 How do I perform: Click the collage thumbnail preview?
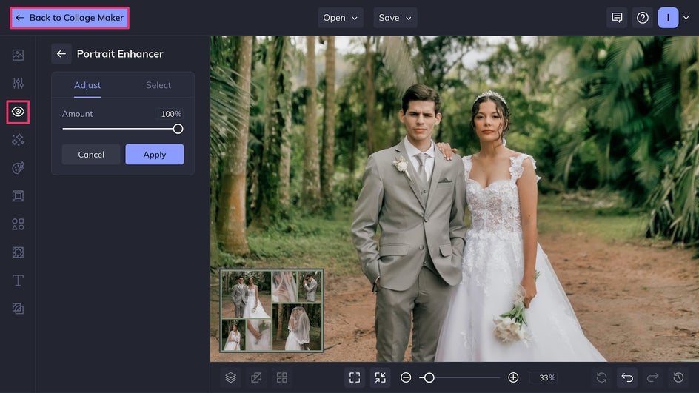point(272,311)
